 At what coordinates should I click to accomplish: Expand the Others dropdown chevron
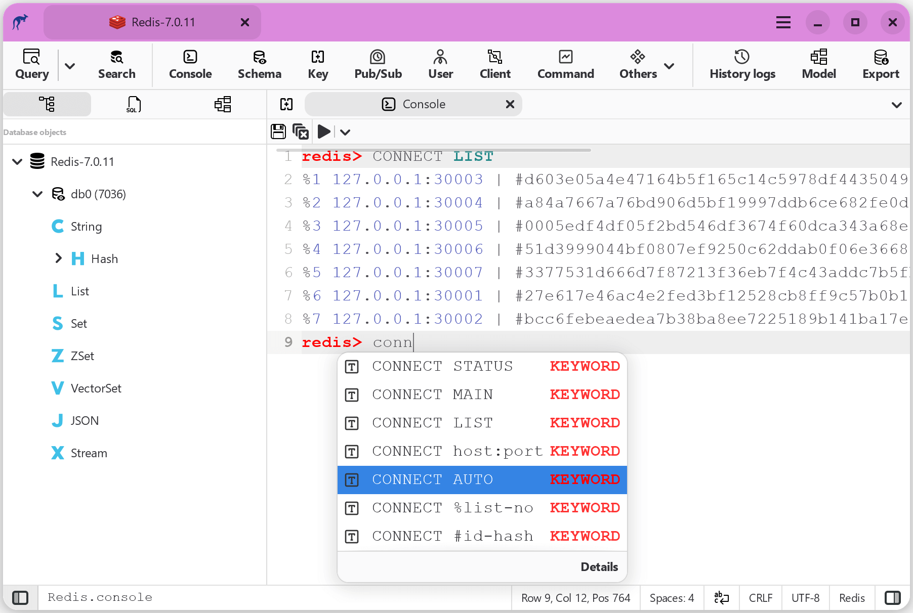669,66
